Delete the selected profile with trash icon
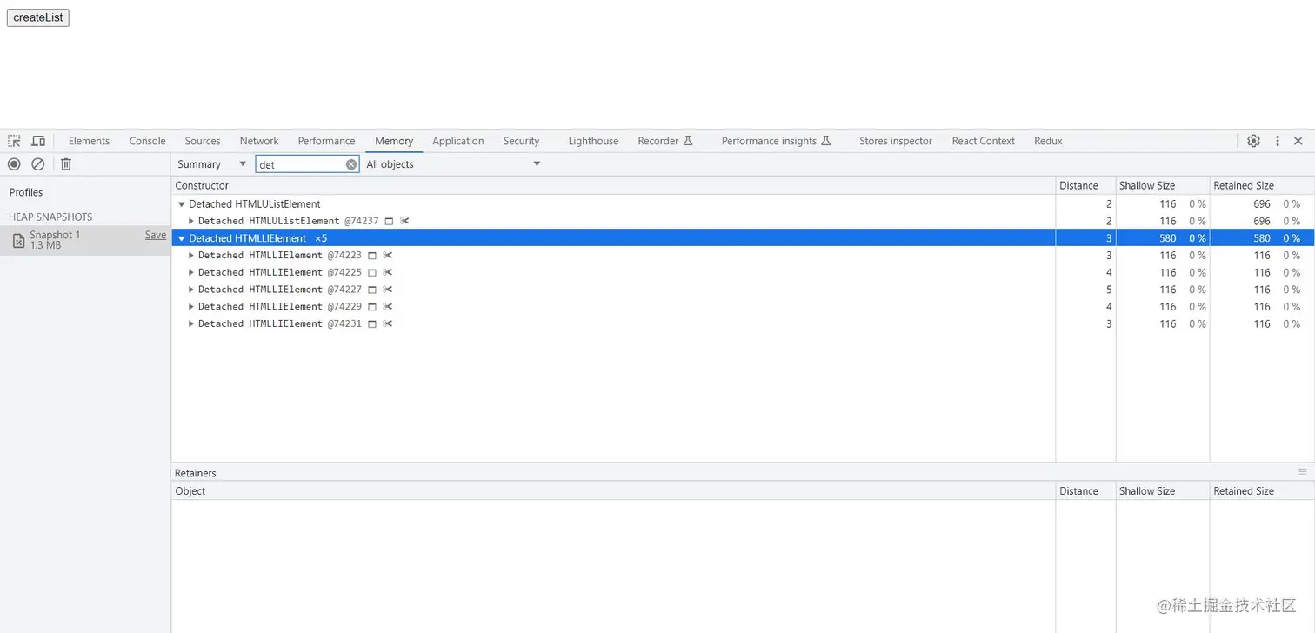The width and height of the screenshot is (1315, 633). click(x=66, y=164)
